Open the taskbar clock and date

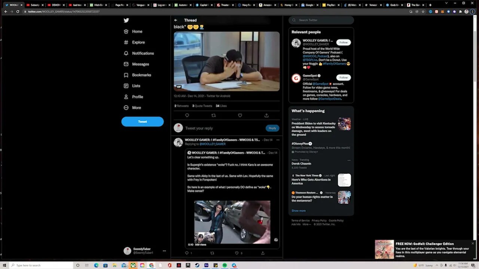tap(463, 265)
